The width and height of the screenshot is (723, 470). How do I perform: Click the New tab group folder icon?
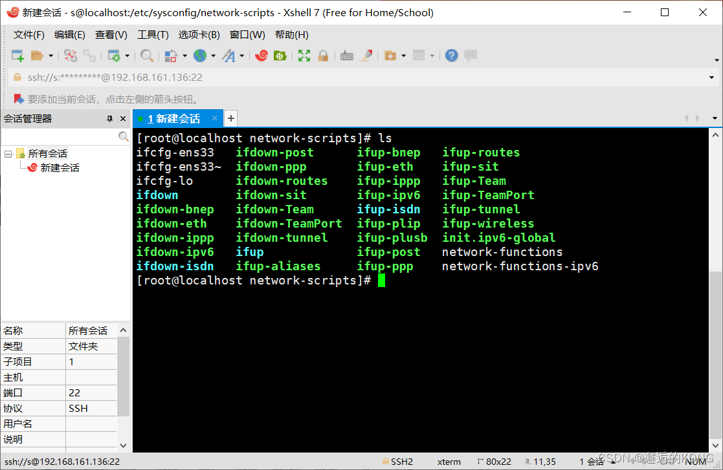point(390,56)
